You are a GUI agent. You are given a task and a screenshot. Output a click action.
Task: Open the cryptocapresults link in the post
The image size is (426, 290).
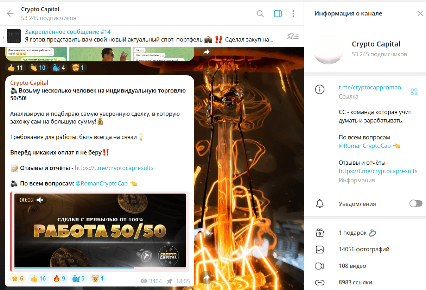coord(114,168)
